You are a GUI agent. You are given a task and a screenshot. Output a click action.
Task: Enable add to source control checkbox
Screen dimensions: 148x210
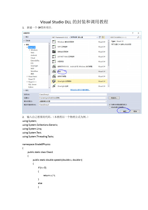(x=110, y=107)
